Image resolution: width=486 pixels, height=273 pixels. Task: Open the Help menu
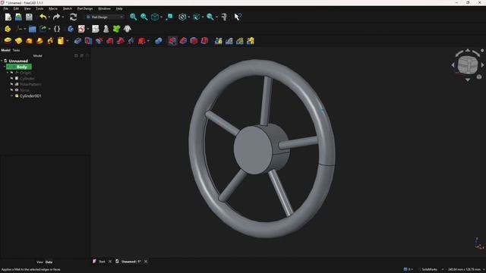click(119, 8)
